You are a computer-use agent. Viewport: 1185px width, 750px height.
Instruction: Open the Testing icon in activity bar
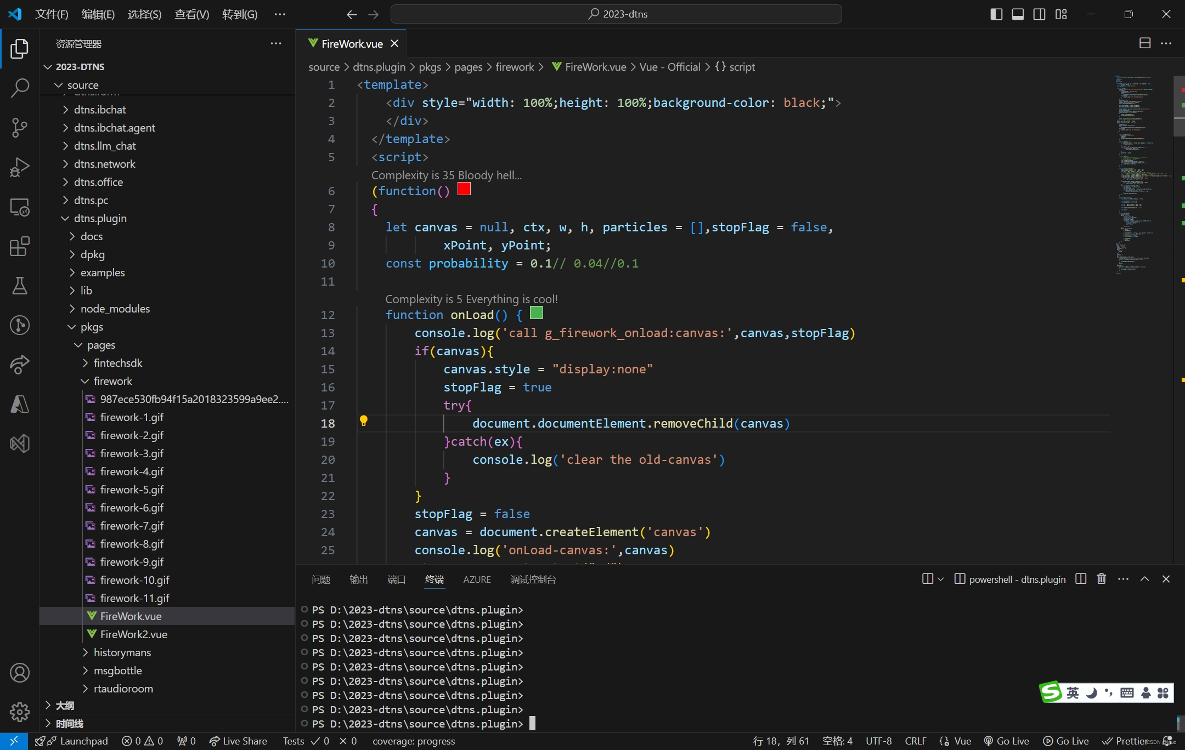19,284
